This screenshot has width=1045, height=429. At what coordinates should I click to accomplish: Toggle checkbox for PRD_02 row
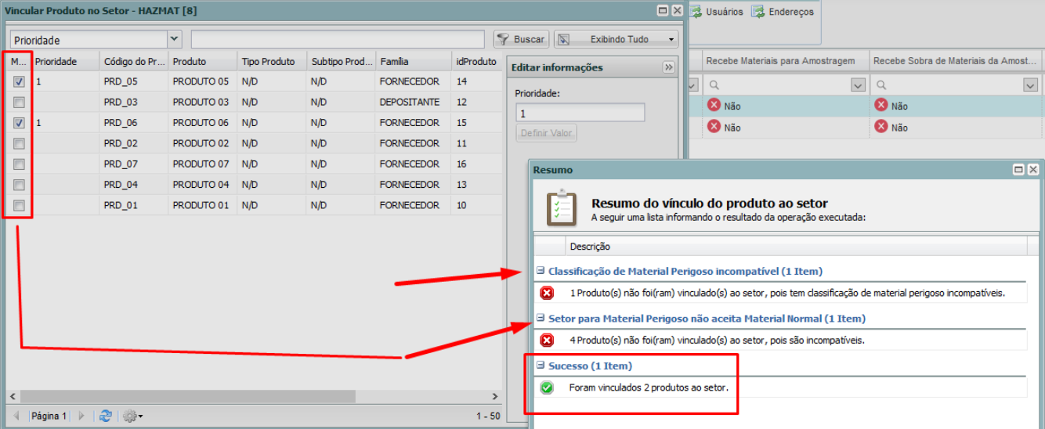click(20, 143)
